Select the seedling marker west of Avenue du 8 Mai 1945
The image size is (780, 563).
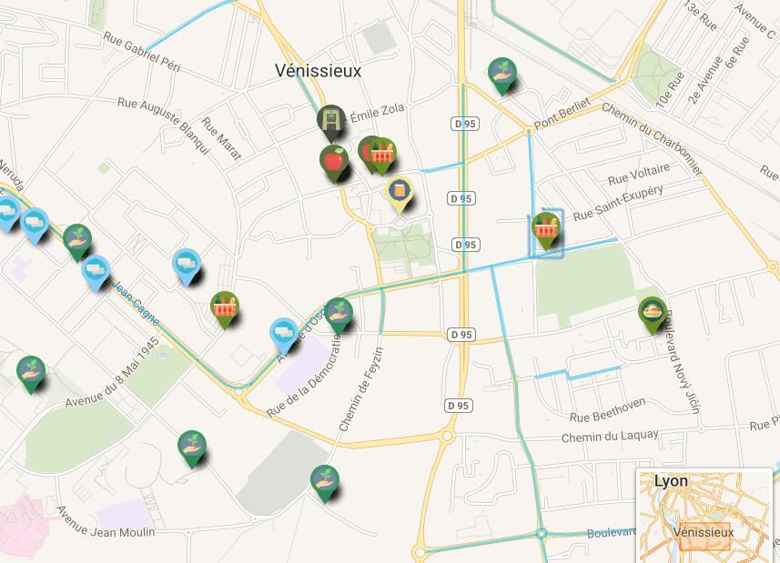coord(31,375)
